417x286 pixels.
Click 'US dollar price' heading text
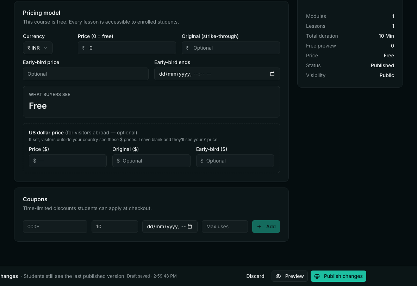(46, 133)
